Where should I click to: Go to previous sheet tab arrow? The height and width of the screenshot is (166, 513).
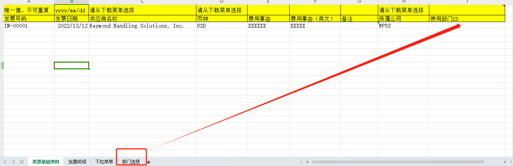[x=5, y=162]
